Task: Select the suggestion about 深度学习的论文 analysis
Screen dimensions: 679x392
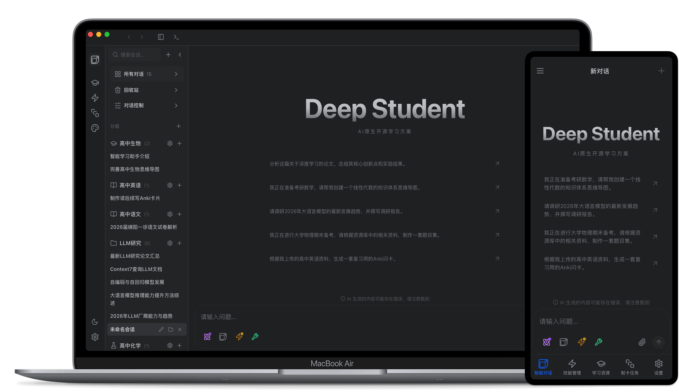Action: click(x=338, y=164)
